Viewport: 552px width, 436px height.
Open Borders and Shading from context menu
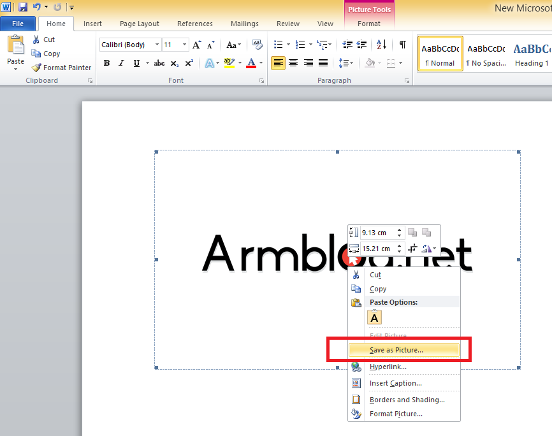403,400
